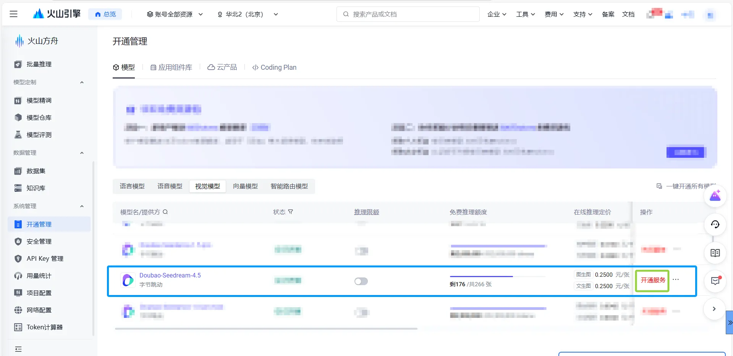Open the documentation book icon on the right edge
Image resolution: width=733 pixels, height=356 pixels.
pyautogui.click(x=715, y=253)
